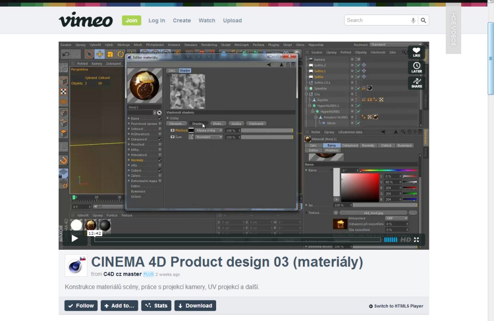The image size is (494, 321).
Task: Select the chocolate material thumbnail
Action: click(x=91, y=226)
